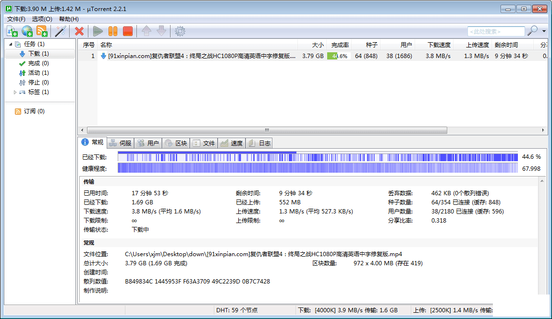Click the hash value B849834C text
Viewport: 552px width, 319px height.
point(197,282)
